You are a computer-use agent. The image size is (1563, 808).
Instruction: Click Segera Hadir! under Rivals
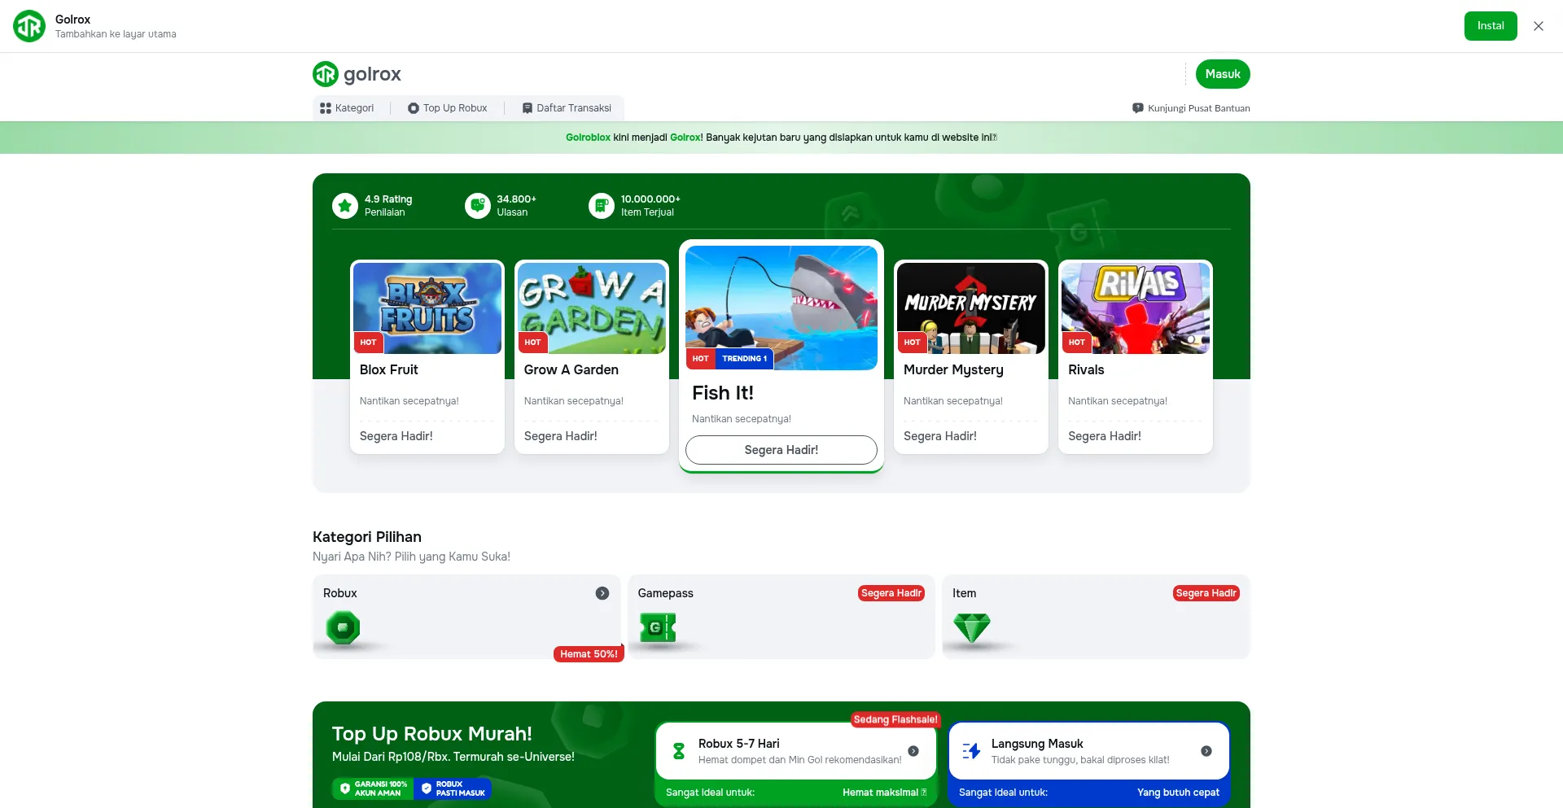(1105, 436)
